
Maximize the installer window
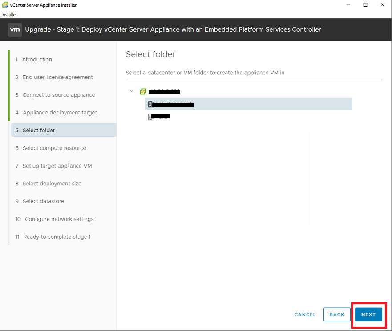coord(365,5)
